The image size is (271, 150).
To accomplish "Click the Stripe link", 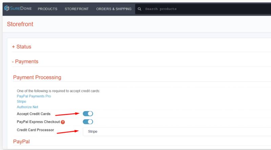I will tap(21, 102).
